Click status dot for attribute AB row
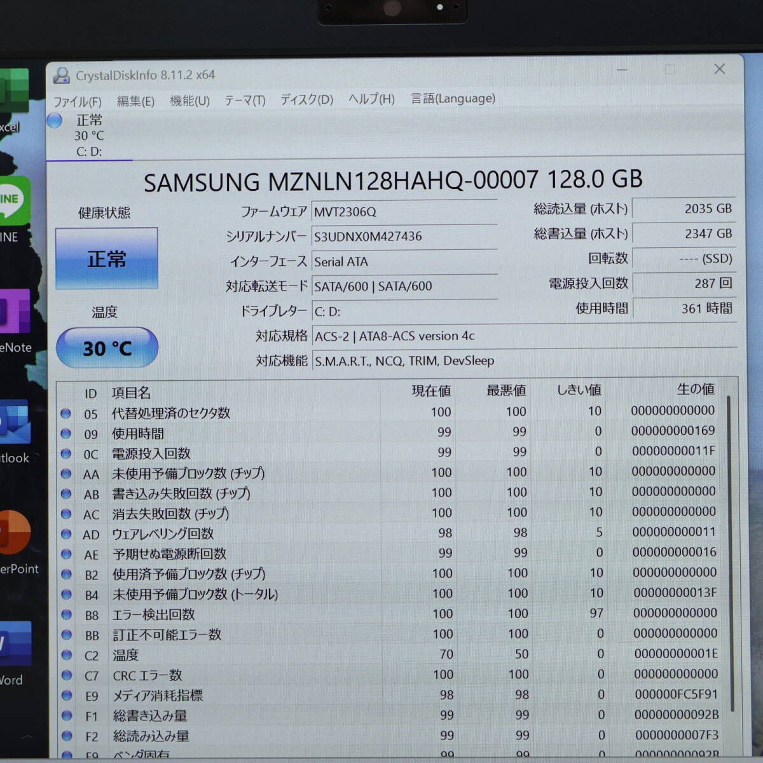This screenshot has width=763, height=763. [x=65, y=494]
